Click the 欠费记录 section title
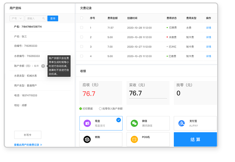 pos(86,8)
